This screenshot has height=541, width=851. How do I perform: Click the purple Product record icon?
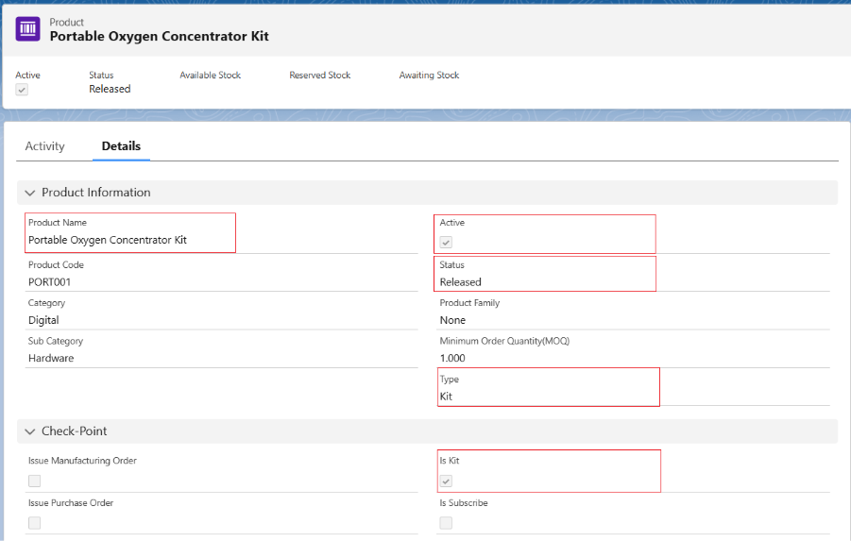coord(28,29)
